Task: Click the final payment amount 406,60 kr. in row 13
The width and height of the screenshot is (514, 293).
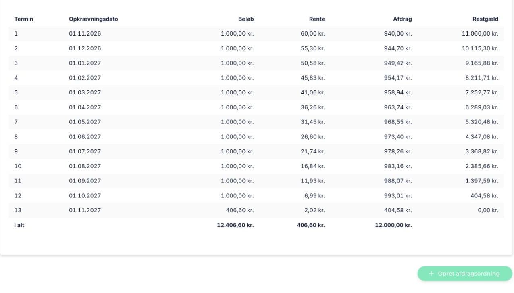Action: click(x=240, y=210)
